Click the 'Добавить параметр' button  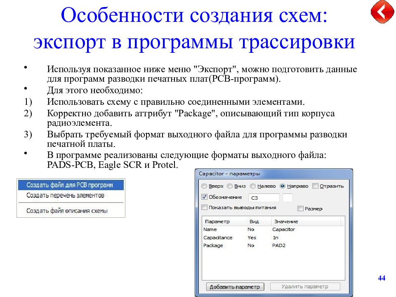coord(235,287)
